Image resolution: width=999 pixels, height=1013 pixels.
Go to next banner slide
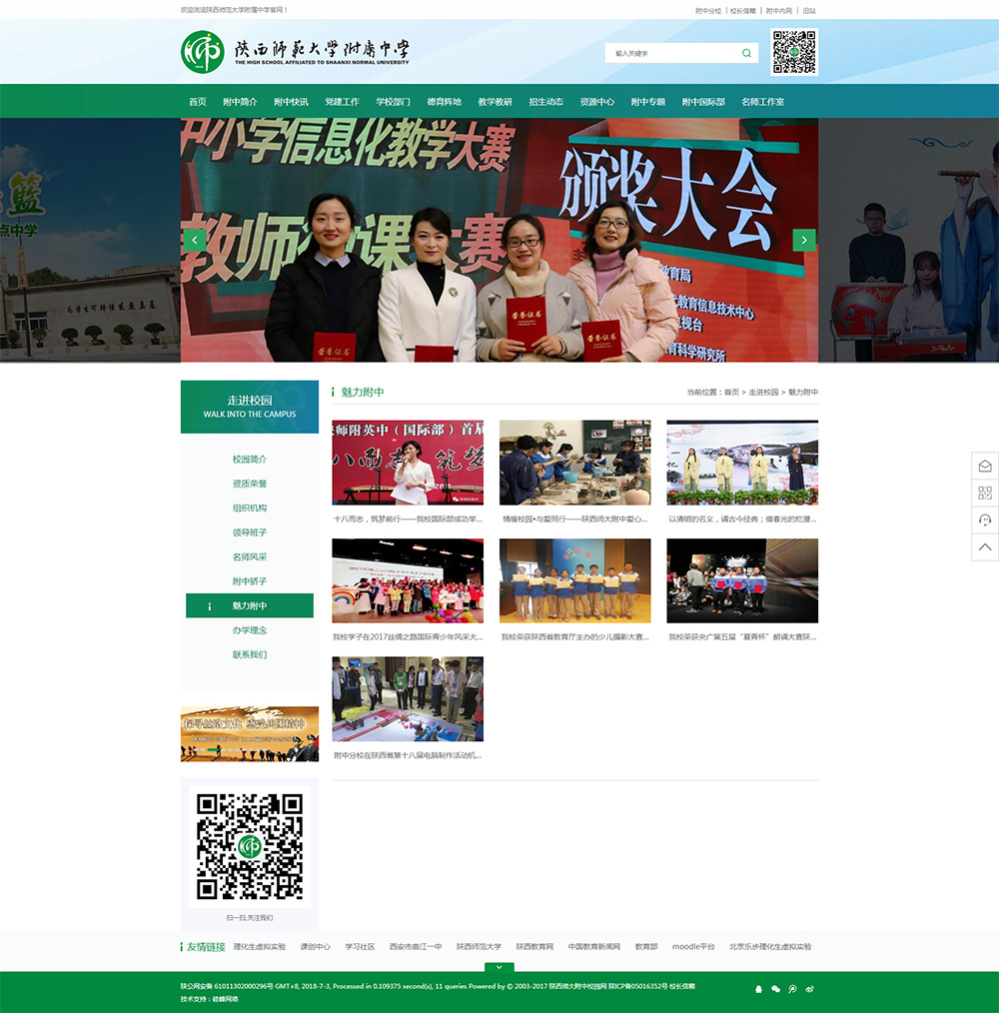coord(803,240)
